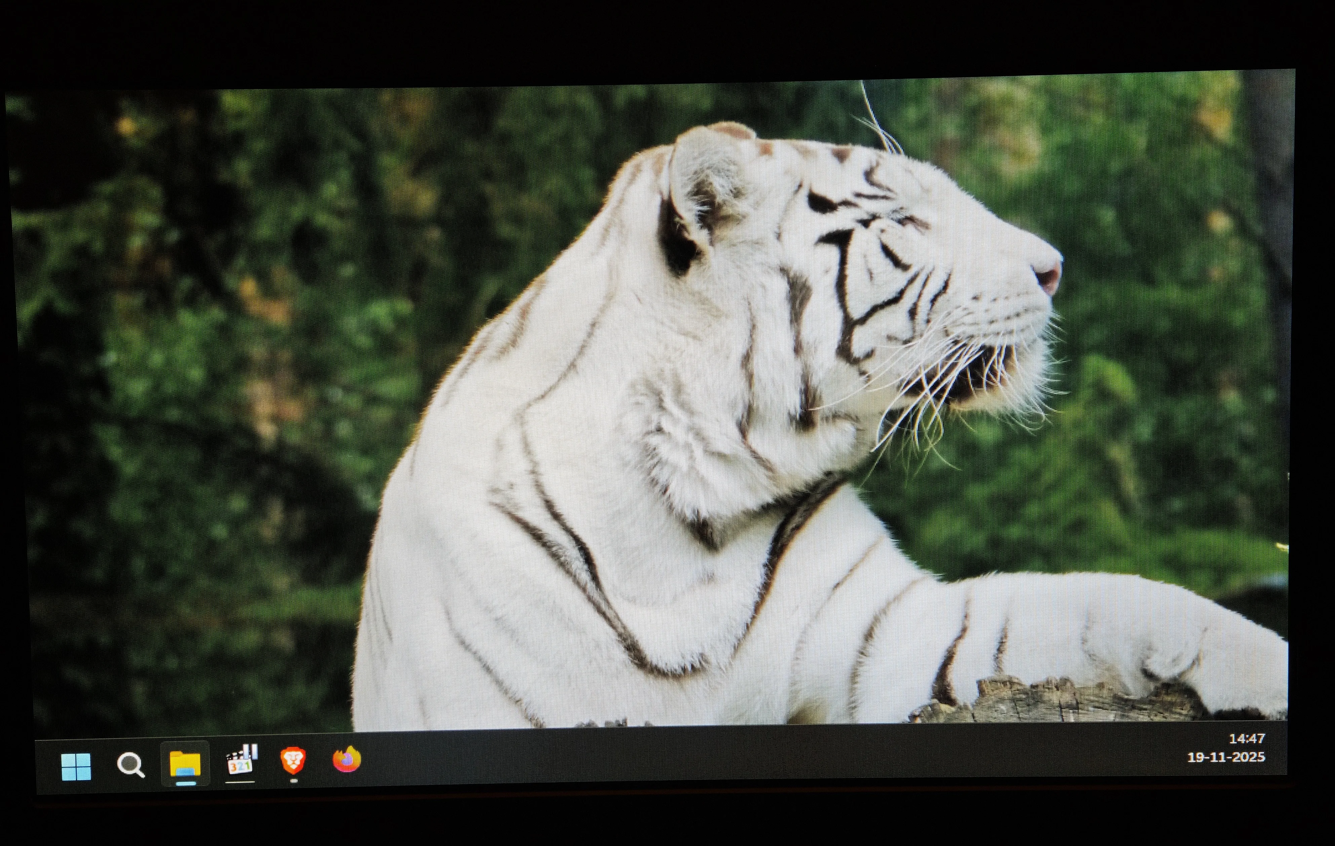Switch to File Explorer window
Viewport: 1335px width, 846px height.
point(185,763)
